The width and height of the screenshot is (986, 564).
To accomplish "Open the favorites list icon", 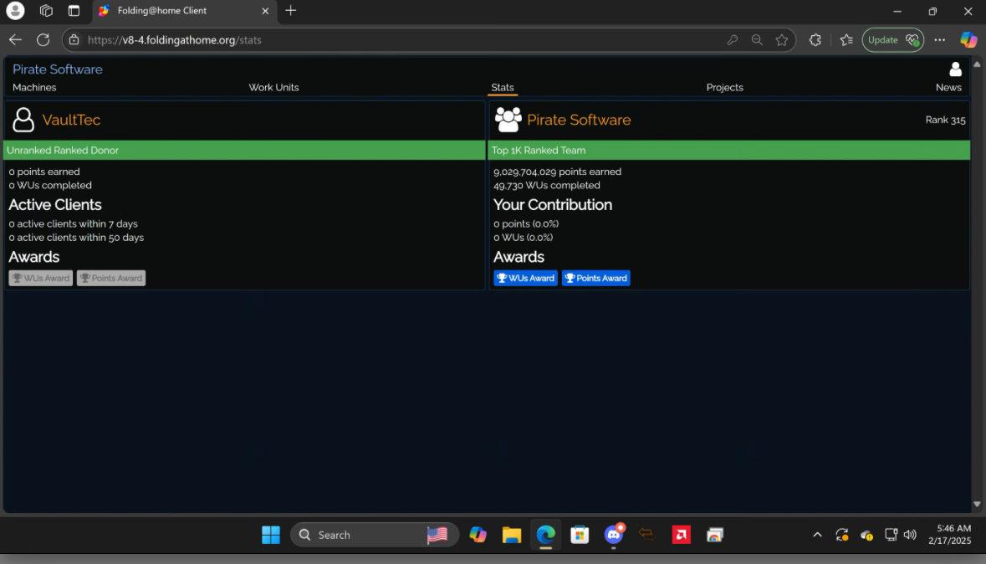I will click(846, 39).
